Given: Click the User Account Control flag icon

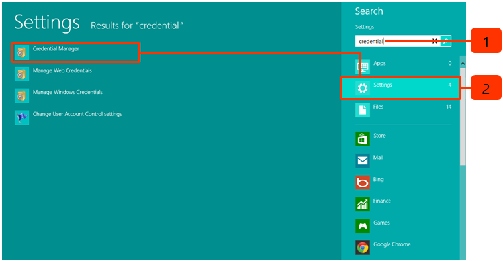Looking at the screenshot, I should tap(22, 117).
